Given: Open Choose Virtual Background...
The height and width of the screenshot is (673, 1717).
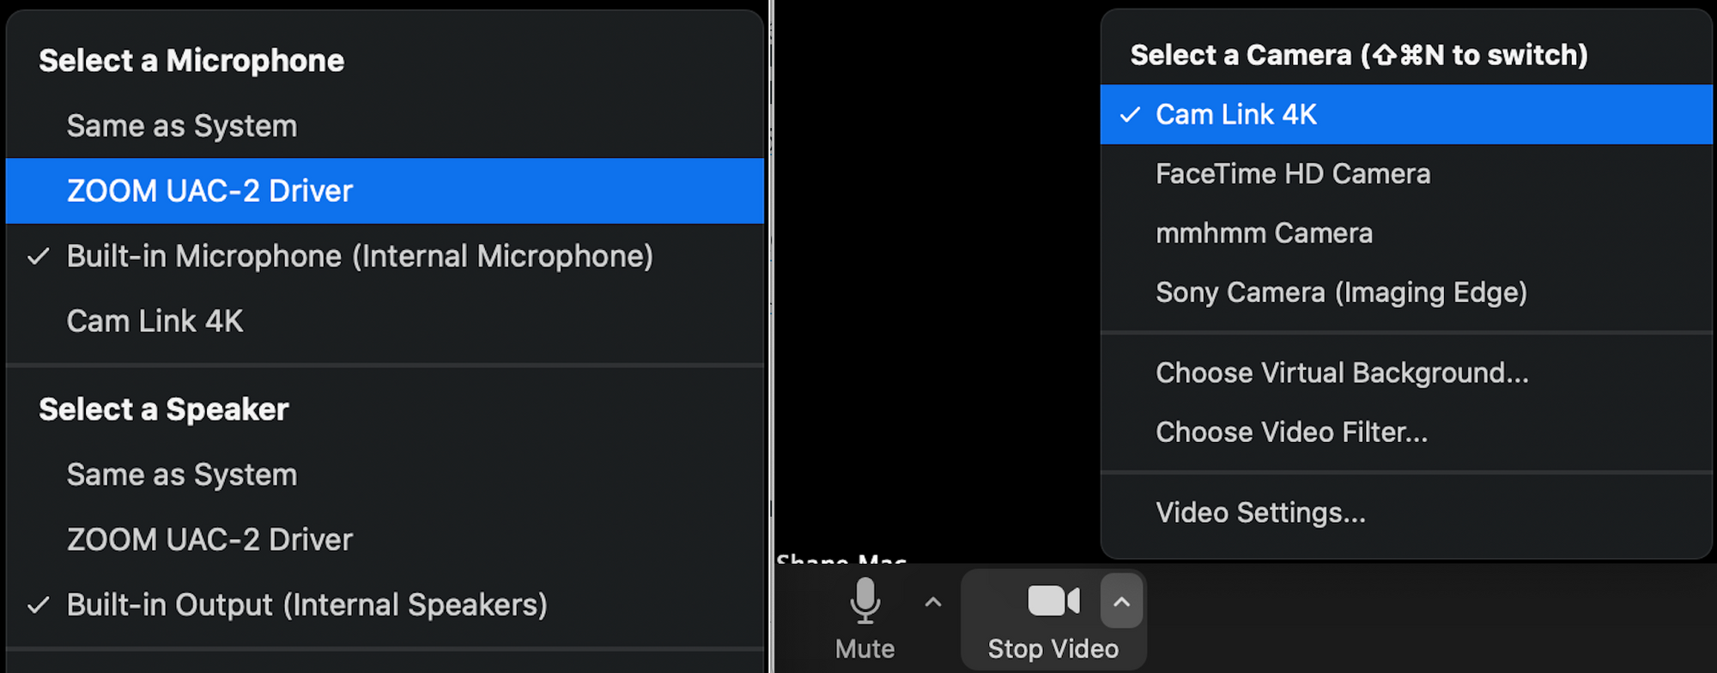Looking at the screenshot, I should click(x=1406, y=373).
